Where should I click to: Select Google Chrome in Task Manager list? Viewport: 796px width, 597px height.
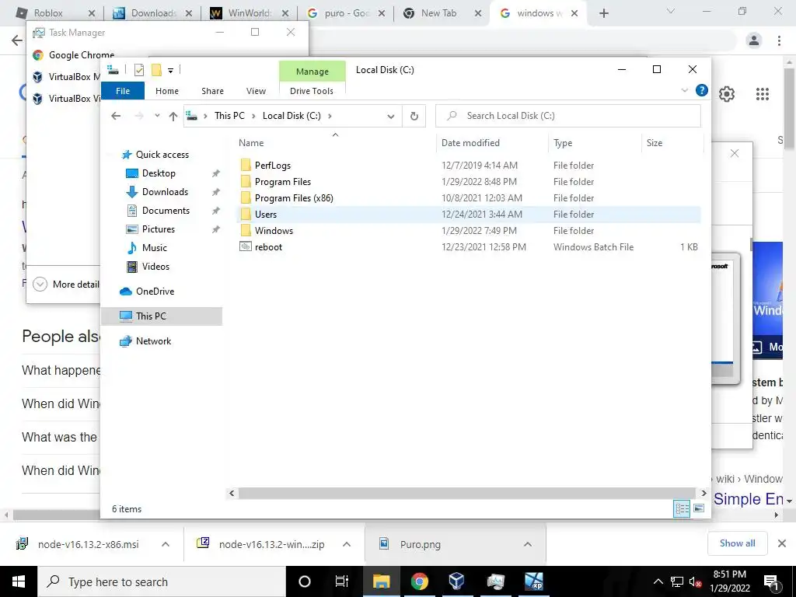pos(73,55)
